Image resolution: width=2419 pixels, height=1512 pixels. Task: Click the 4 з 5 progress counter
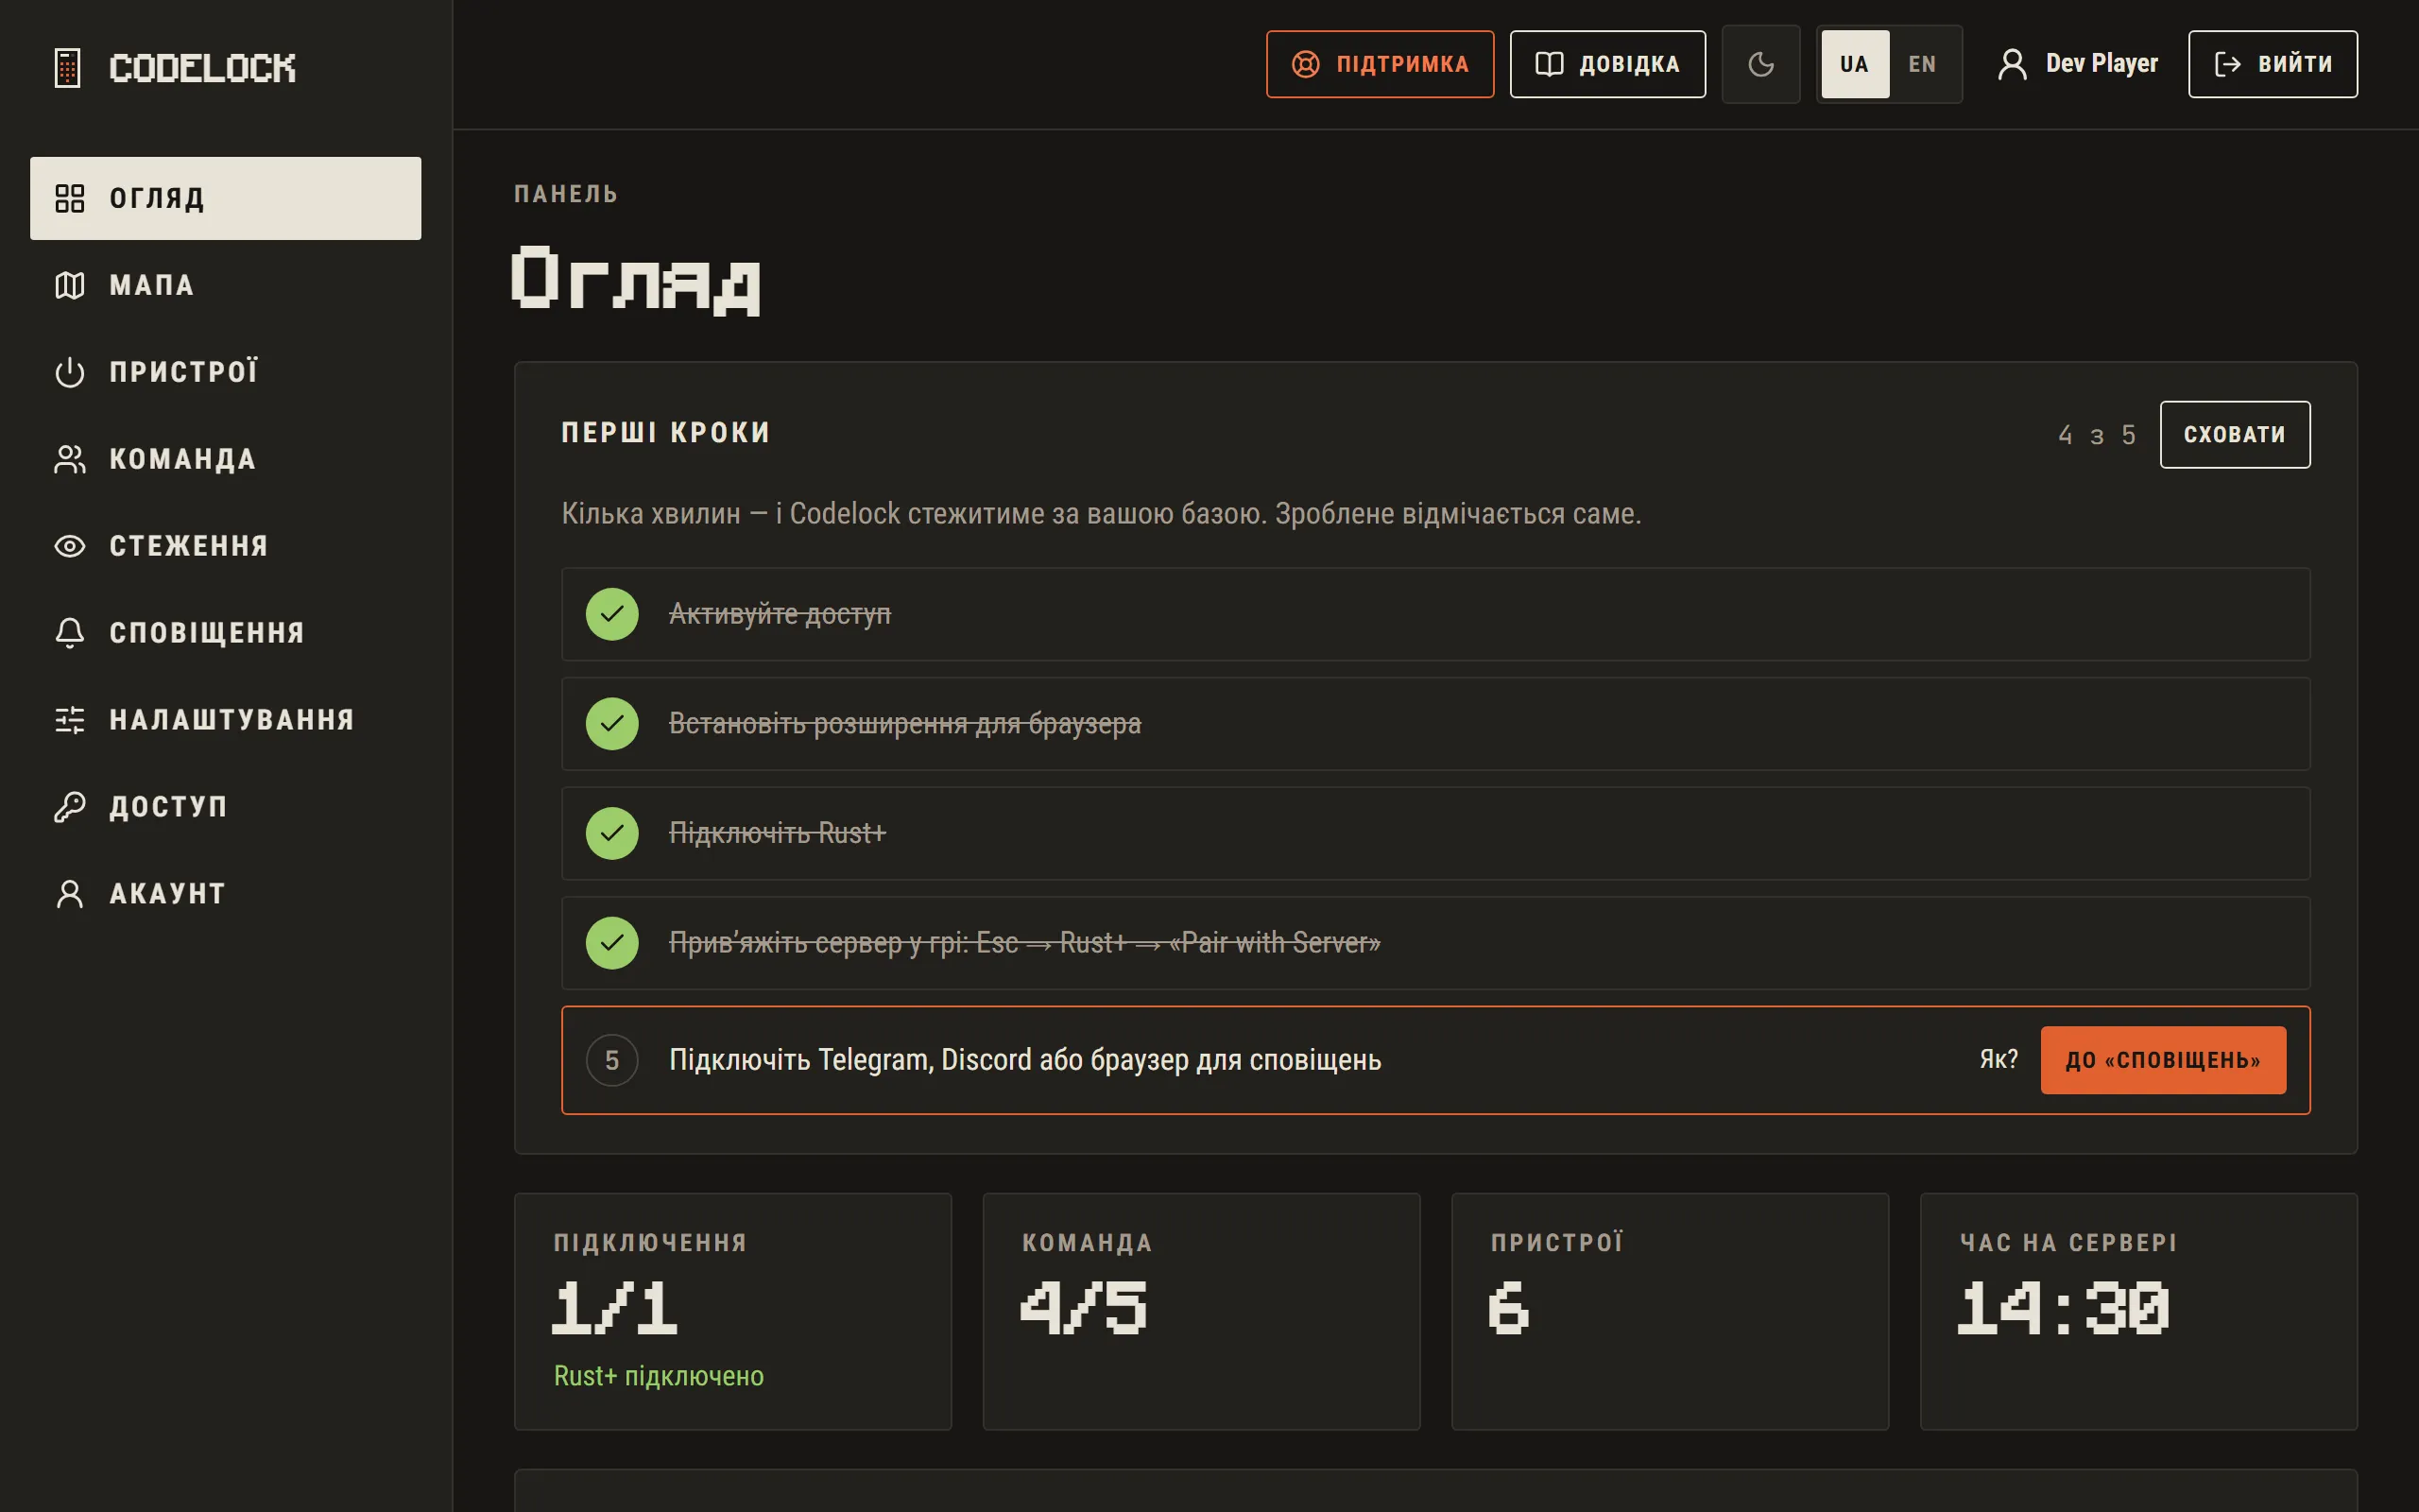pos(2096,435)
